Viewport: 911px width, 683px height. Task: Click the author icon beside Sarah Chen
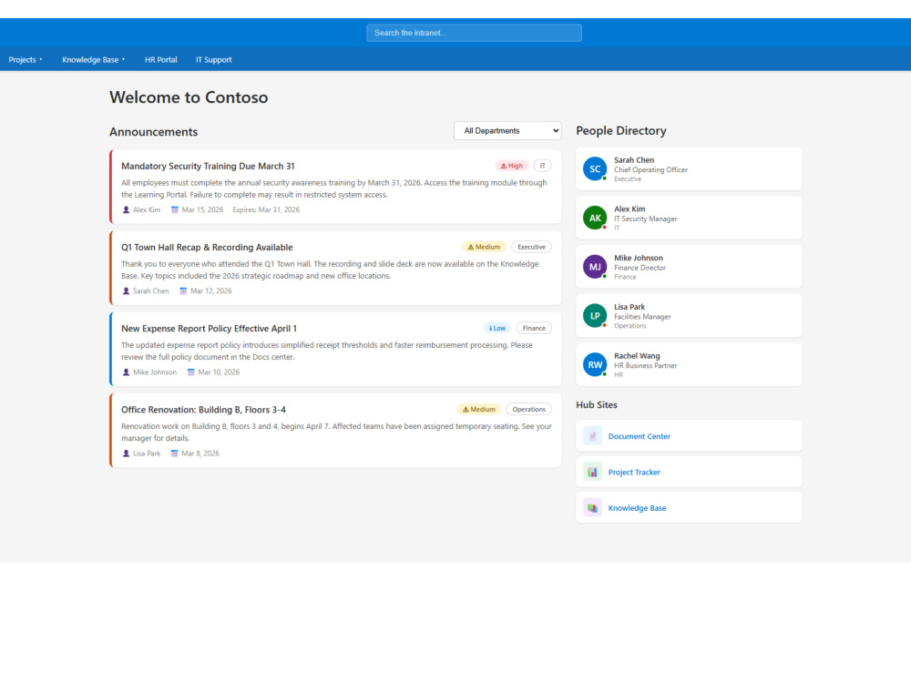(x=126, y=291)
